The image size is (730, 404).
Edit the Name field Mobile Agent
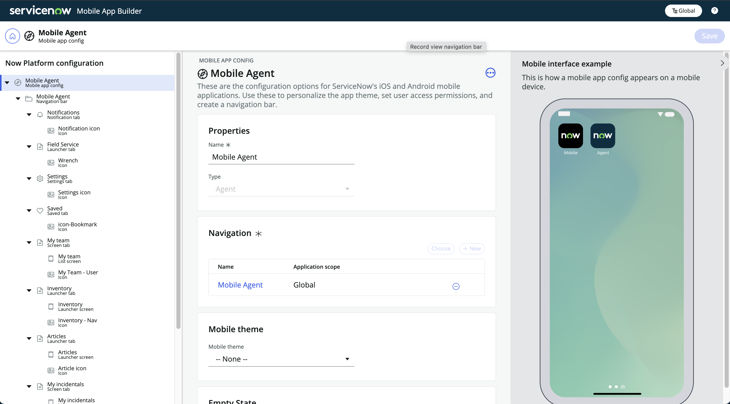281,157
